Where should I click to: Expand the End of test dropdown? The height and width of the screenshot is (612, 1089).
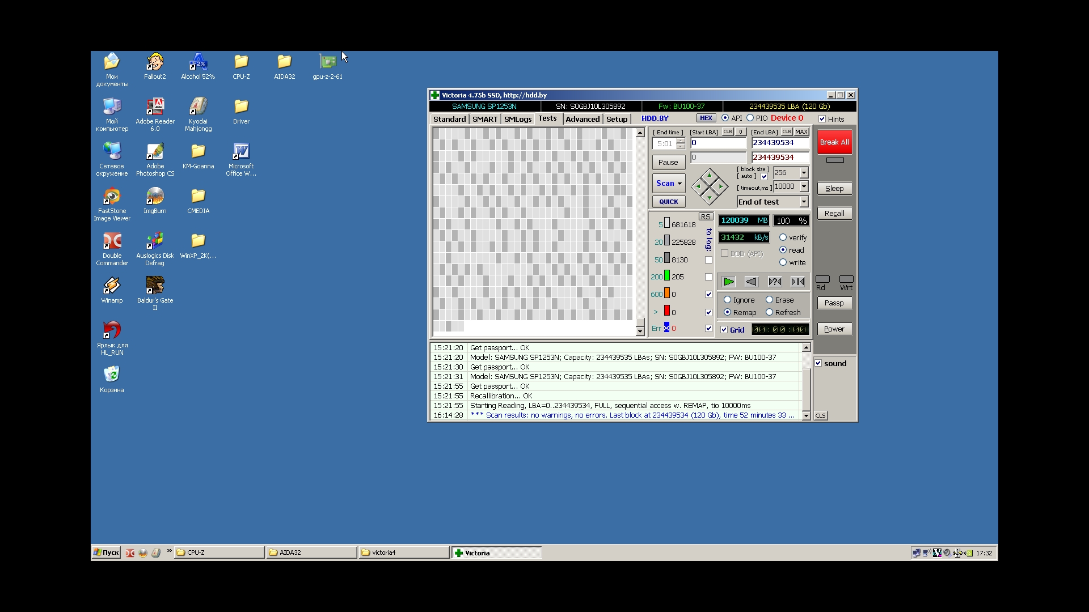click(804, 202)
